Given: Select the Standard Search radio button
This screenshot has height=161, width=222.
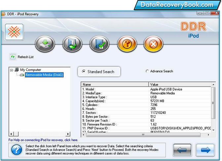Looking at the screenshot, I should pos(84,71).
